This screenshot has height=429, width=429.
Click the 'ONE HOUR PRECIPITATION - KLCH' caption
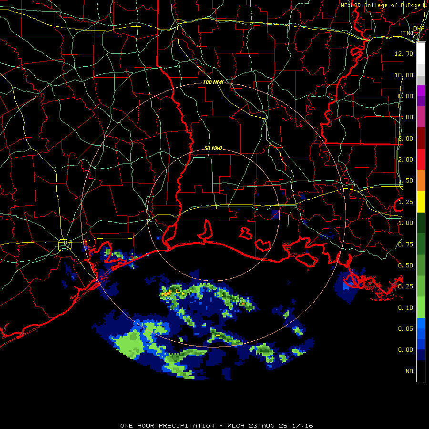tap(184, 426)
